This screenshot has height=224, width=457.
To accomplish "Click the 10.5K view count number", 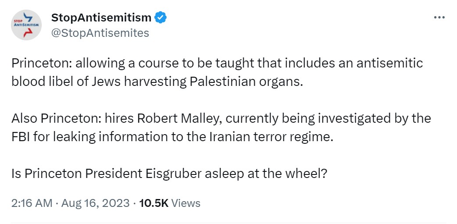I will point(153,203).
